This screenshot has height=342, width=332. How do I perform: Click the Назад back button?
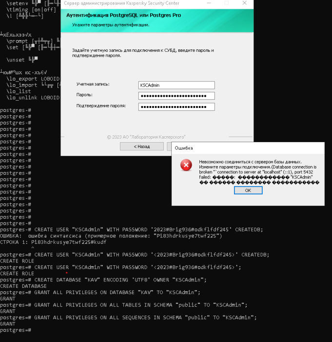[142, 147]
